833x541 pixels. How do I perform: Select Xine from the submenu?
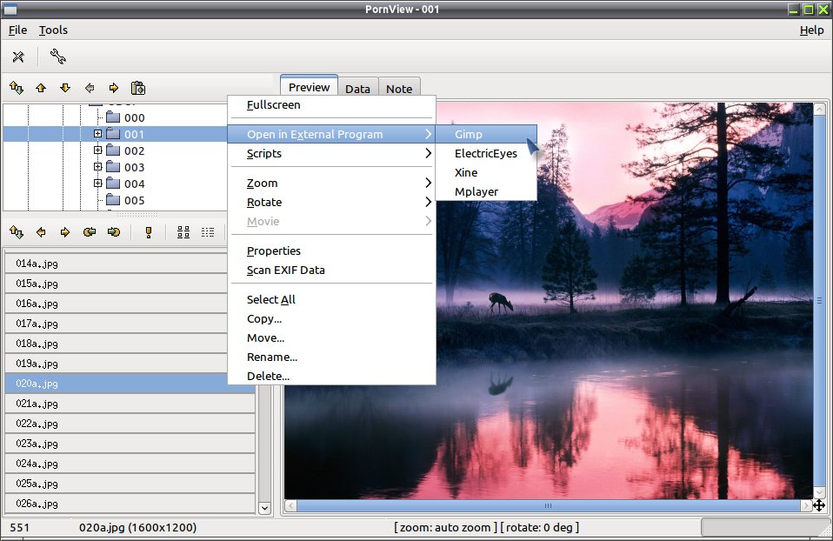486,173
